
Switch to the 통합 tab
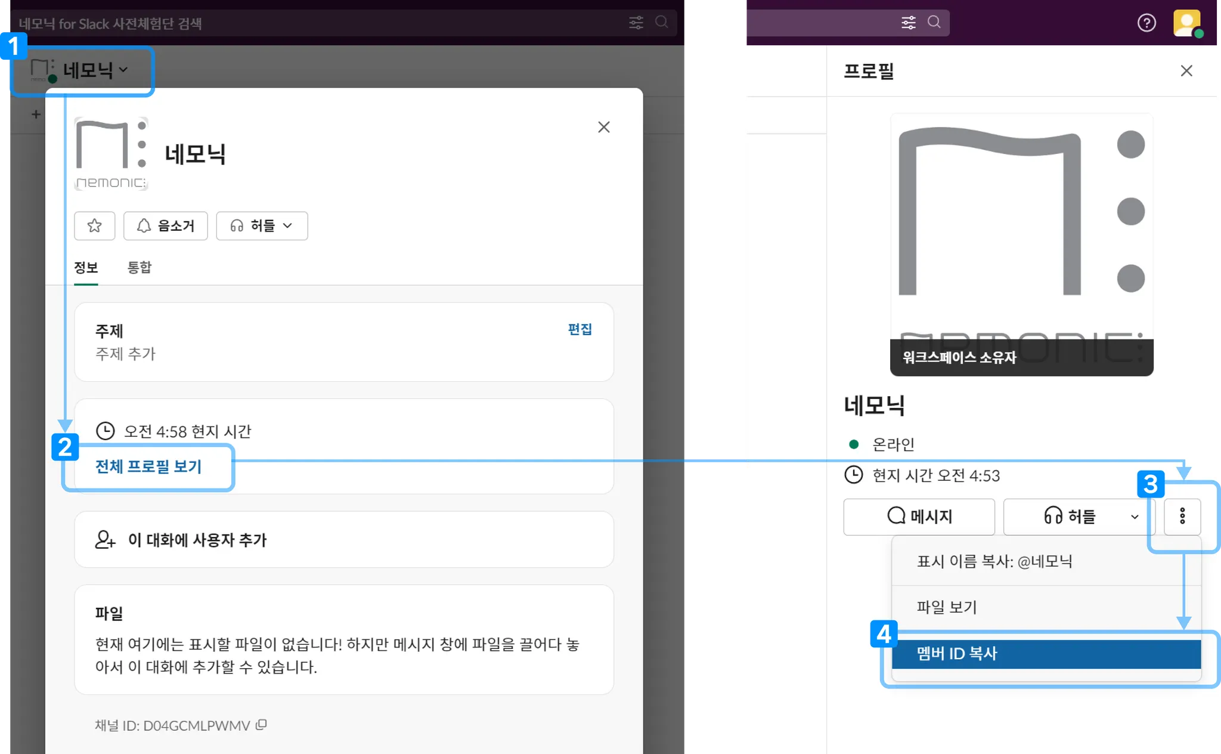140,268
